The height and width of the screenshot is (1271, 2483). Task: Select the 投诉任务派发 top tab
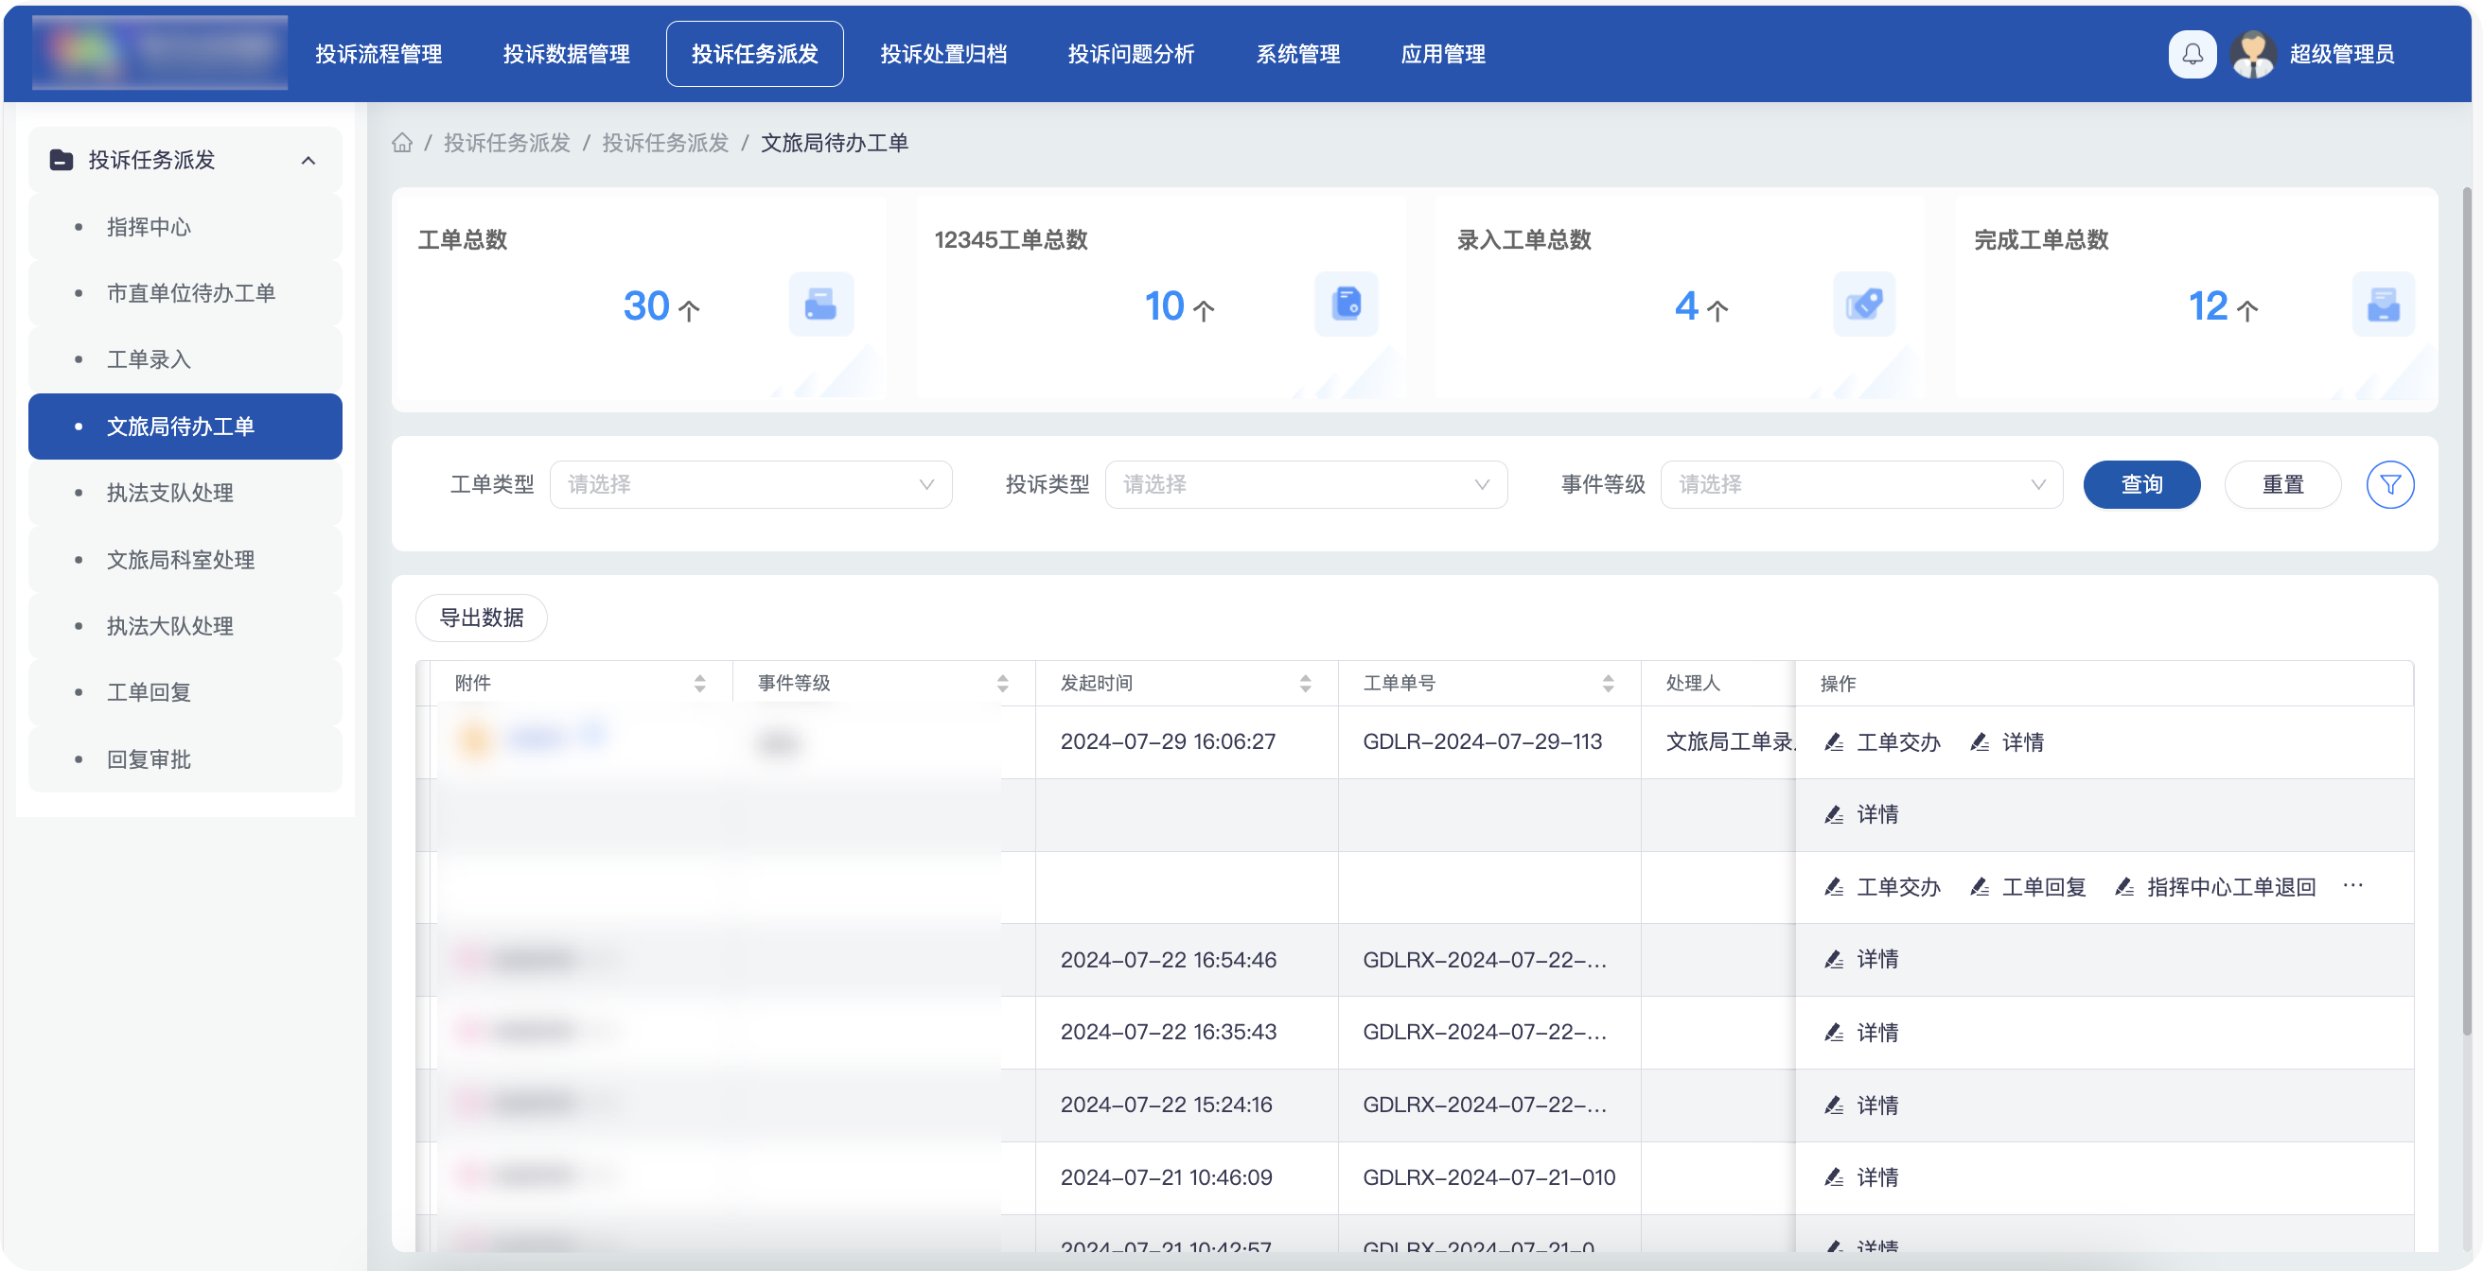coord(754,54)
